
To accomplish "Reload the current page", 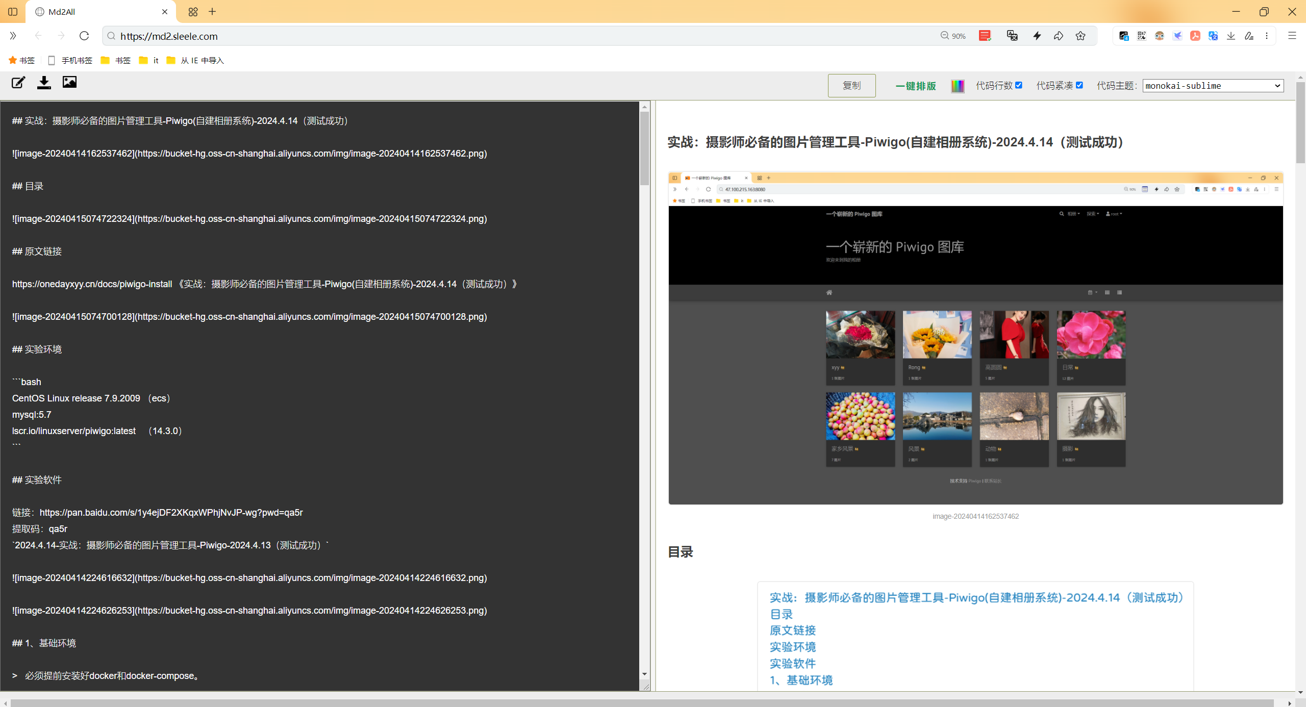I will 84,36.
